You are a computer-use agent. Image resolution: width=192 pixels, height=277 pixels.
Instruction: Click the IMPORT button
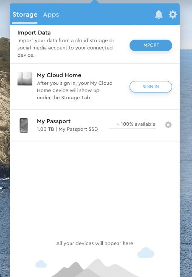click(x=151, y=45)
